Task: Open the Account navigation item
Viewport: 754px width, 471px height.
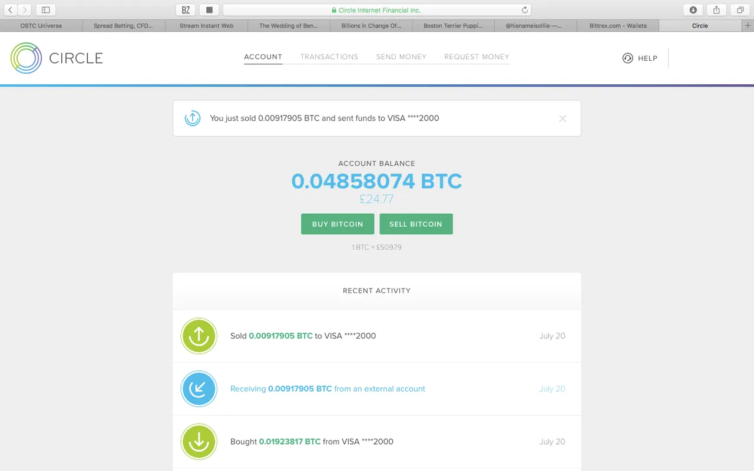Action: (263, 57)
